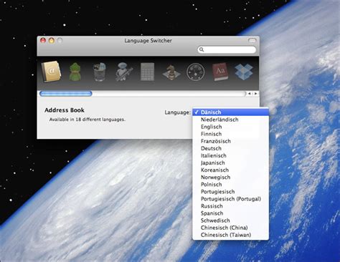The width and height of the screenshot is (340, 262).
Task: Choose Polnisch from the language list
Action: click(230, 185)
